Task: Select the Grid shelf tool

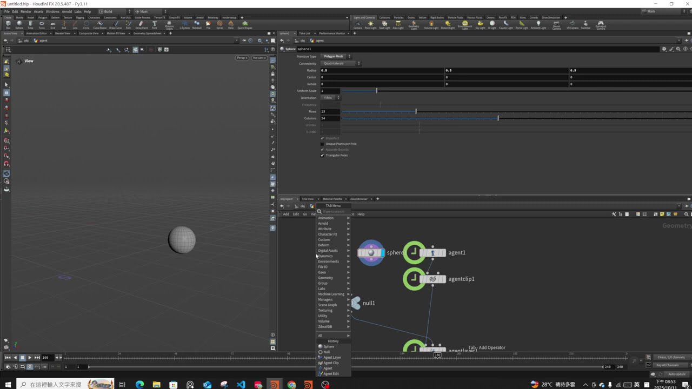Action: pyautogui.click(x=53, y=25)
